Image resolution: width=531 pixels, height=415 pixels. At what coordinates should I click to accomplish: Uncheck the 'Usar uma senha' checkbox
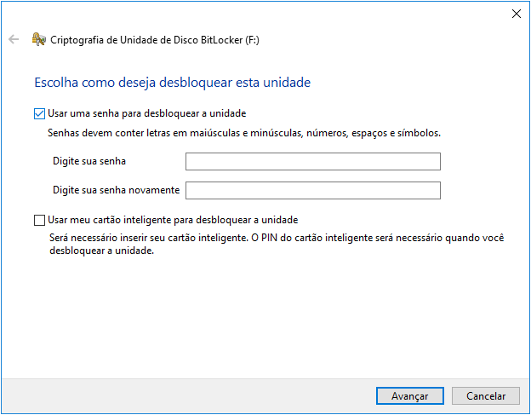click(x=39, y=112)
